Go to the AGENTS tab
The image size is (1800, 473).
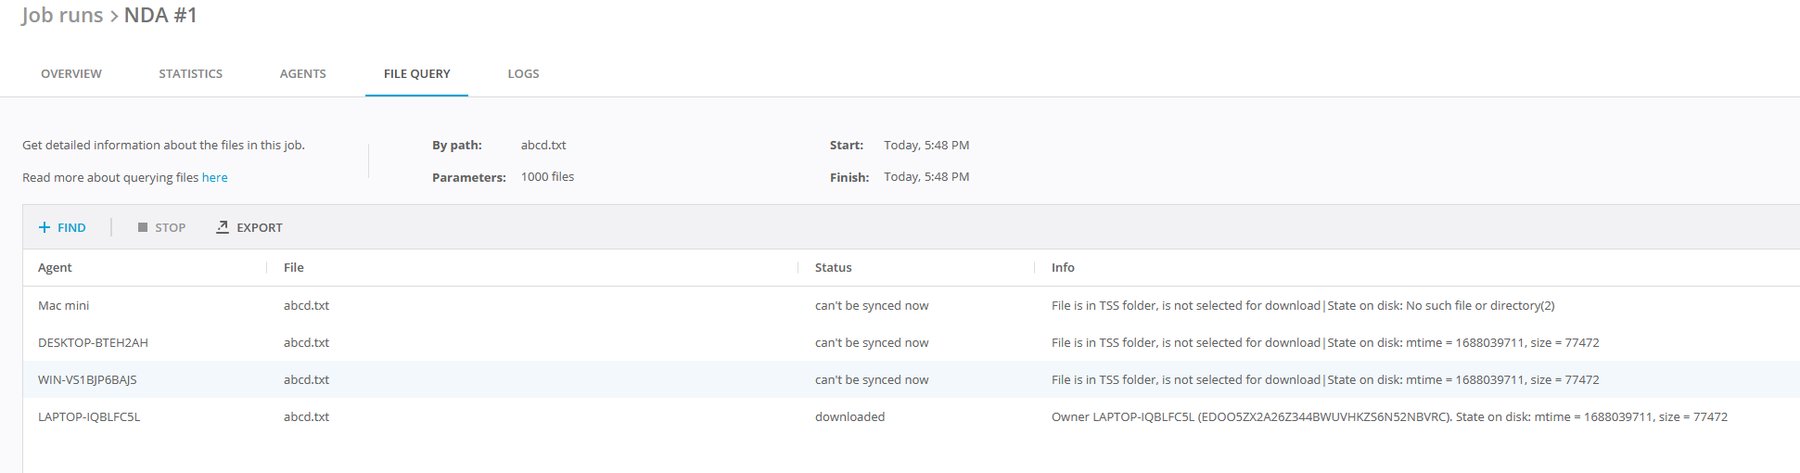302,73
